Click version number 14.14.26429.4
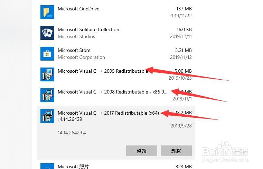This screenshot has height=169, width=263. pos(72,133)
